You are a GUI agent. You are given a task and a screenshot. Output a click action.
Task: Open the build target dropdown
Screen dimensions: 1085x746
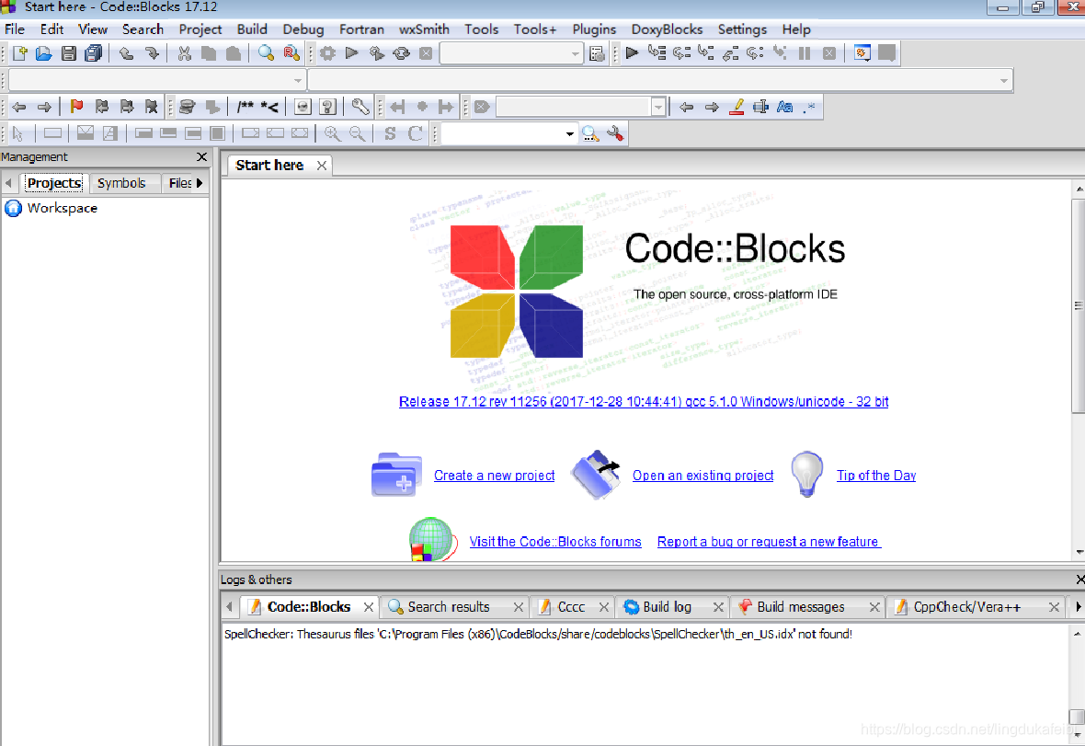575,53
